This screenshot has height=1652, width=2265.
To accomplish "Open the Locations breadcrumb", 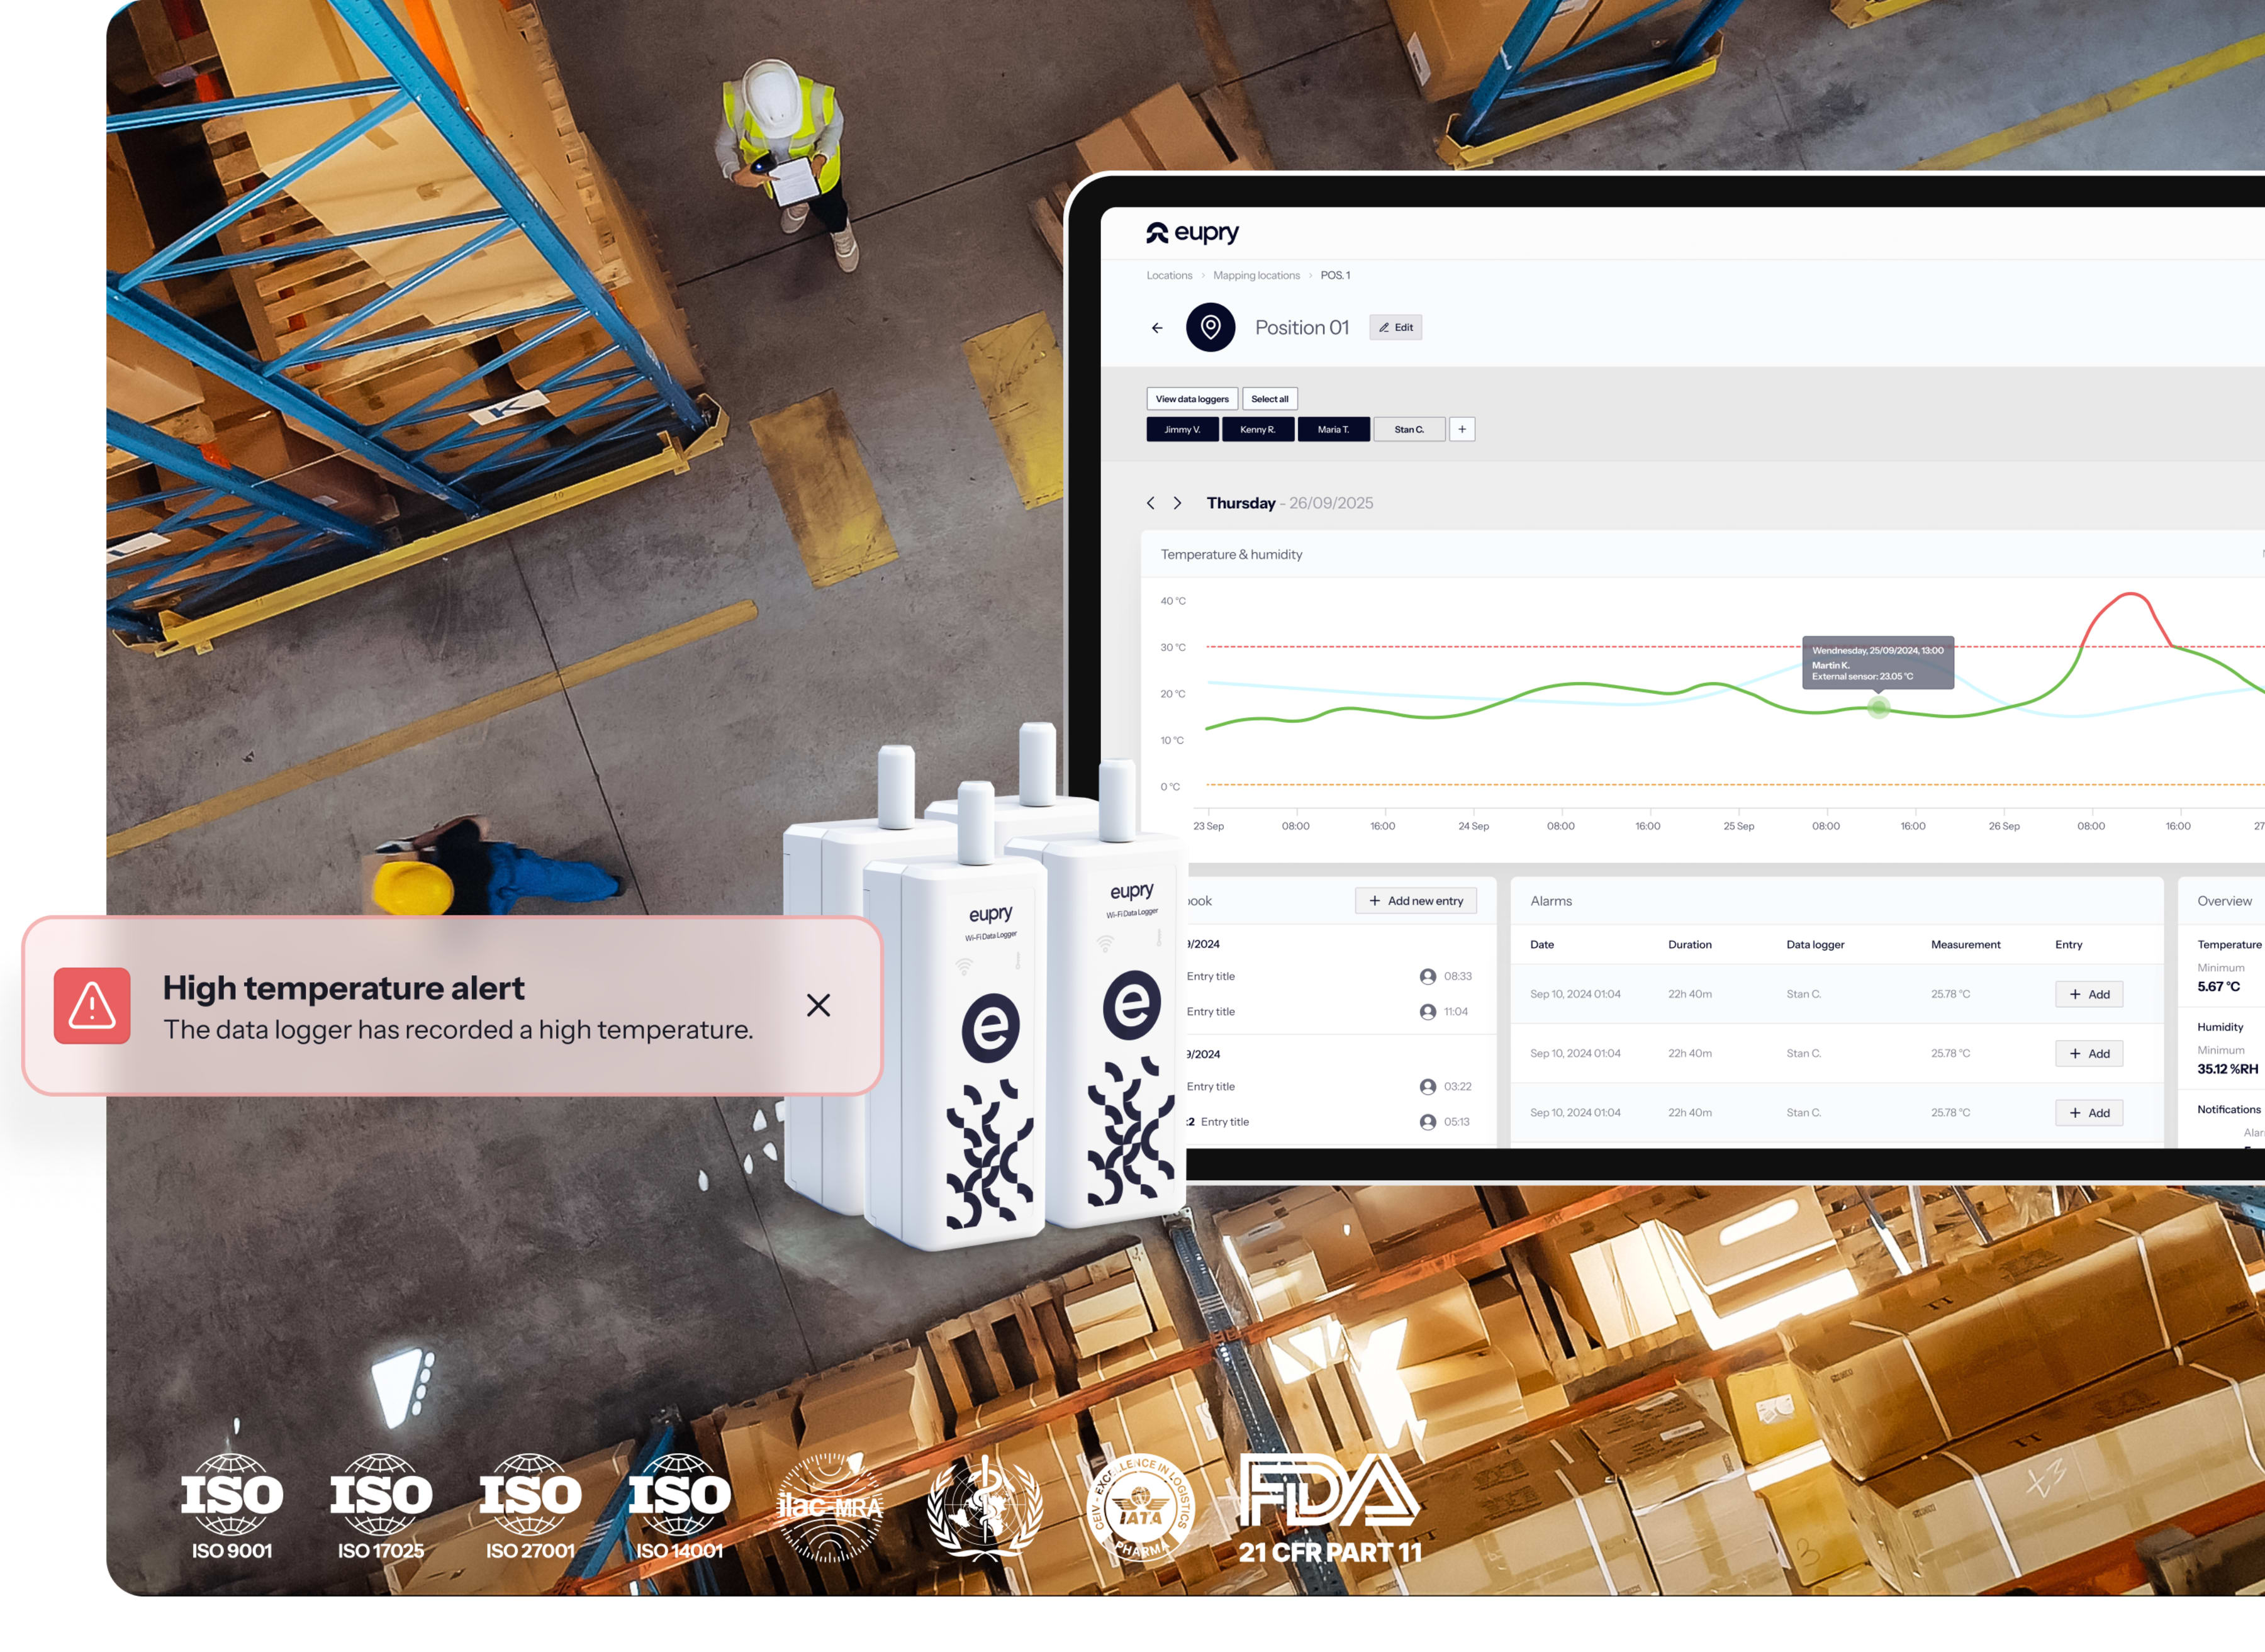I will [x=1169, y=275].
